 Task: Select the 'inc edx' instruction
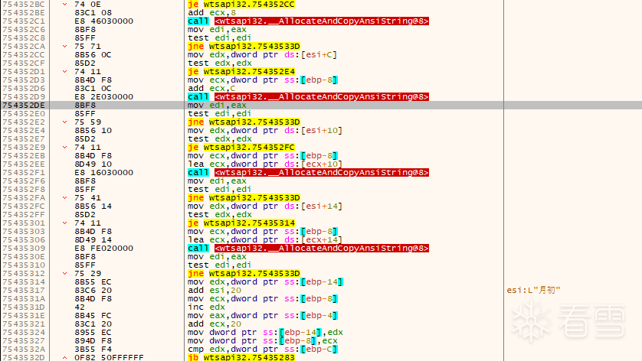tap(206, 307)
